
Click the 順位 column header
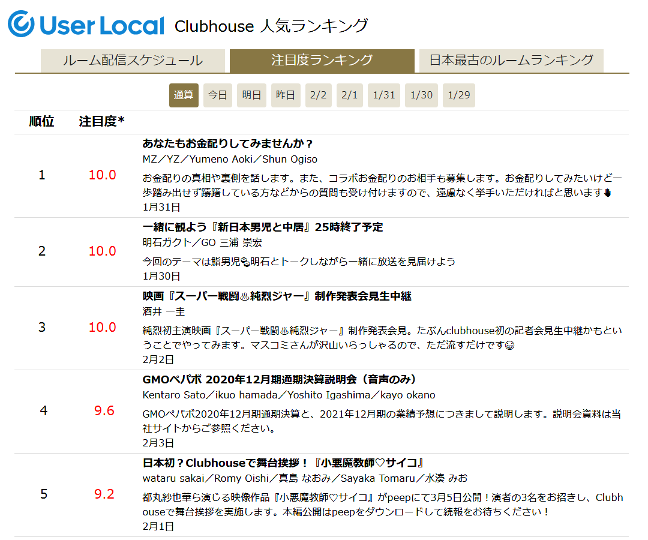pos(41,122)
